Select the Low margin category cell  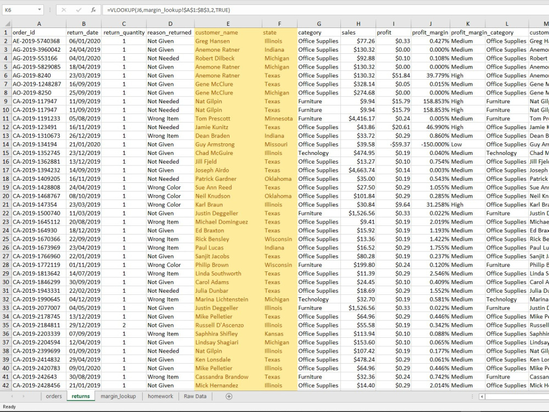[x=468, y=144]
